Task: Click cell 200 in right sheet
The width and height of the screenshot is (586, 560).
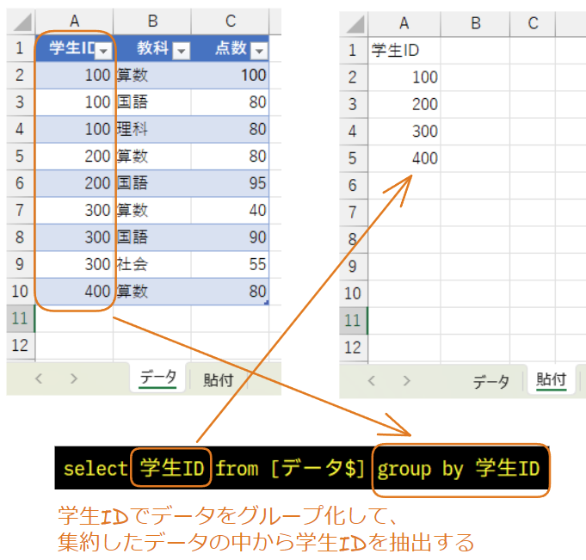Action: (404, 104)
